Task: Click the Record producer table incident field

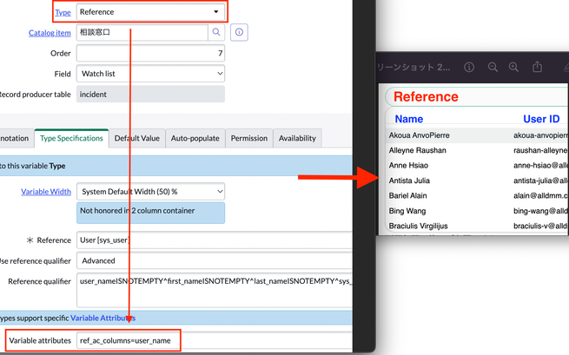Action: tap(150, 95)
